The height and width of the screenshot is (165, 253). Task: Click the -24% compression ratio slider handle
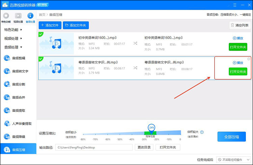(151, 128)
